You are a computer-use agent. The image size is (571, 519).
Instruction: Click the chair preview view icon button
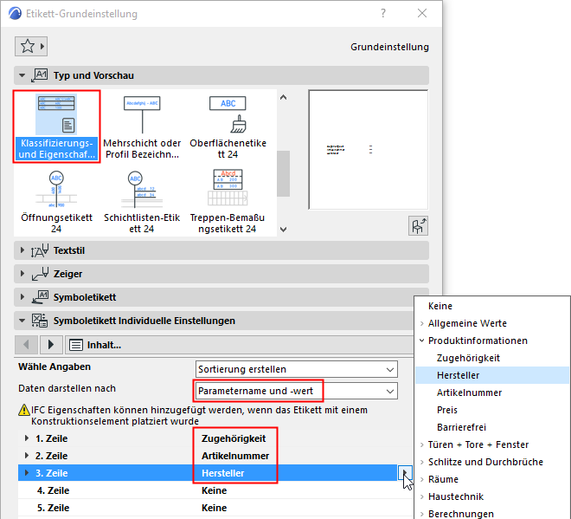pos(418,226)
